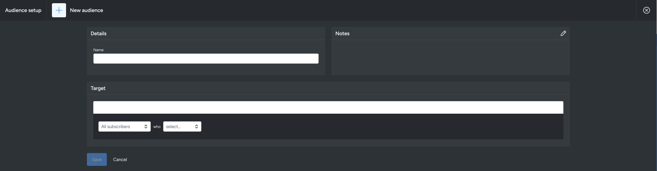This screenshot has height=171, width=657.
Task: Close the audience setup panel with the X icon
Action: pos(646,10)
